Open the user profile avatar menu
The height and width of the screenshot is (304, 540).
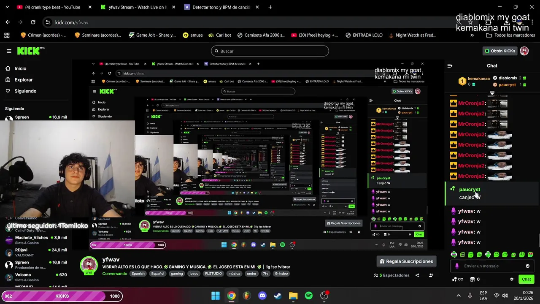pos(524,51)
